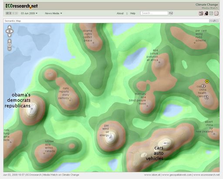Pan the semantic map upward

pos(10,27)
